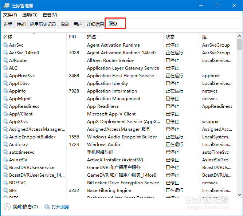243x216 pixels.
Task: Click the Microsoft App-V Client description
Action: (x=111, y=114)
